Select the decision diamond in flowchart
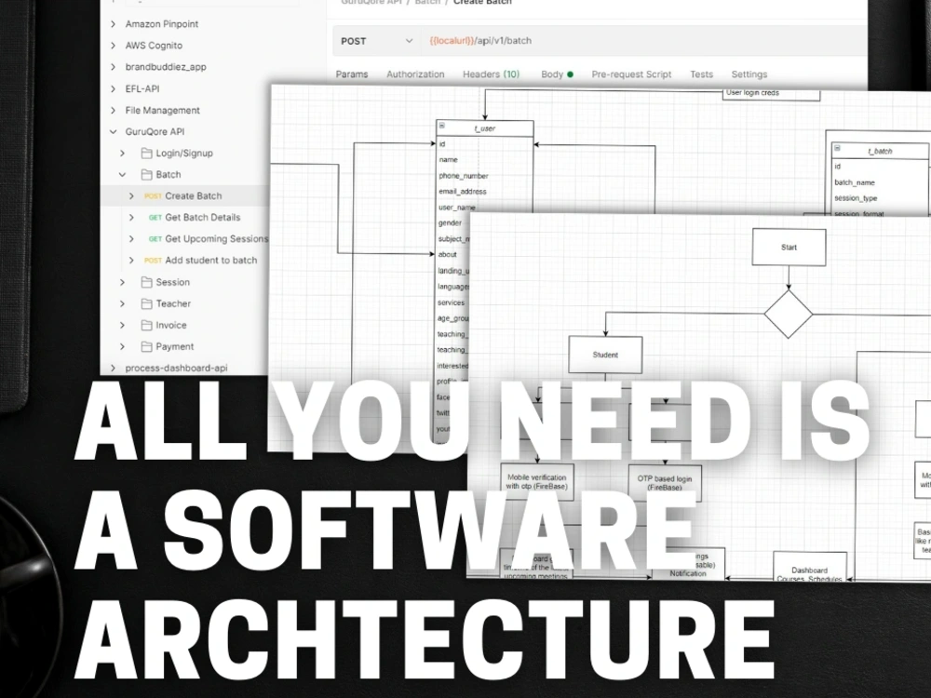931x698 pixels. (789, 314)
